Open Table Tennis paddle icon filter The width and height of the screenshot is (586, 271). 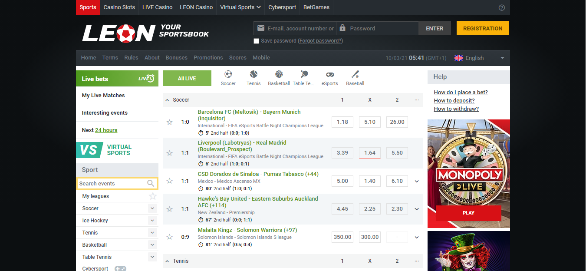304,74
